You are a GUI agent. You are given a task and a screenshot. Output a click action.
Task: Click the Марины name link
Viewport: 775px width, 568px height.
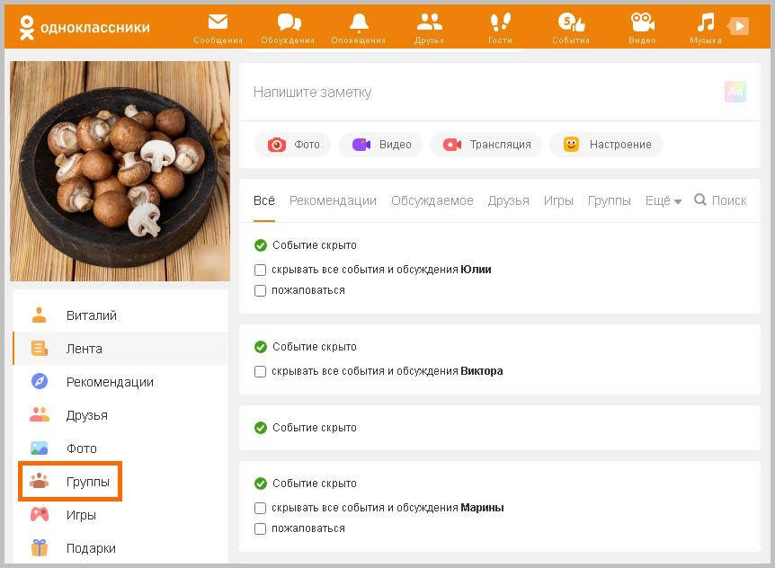(483, 508)
